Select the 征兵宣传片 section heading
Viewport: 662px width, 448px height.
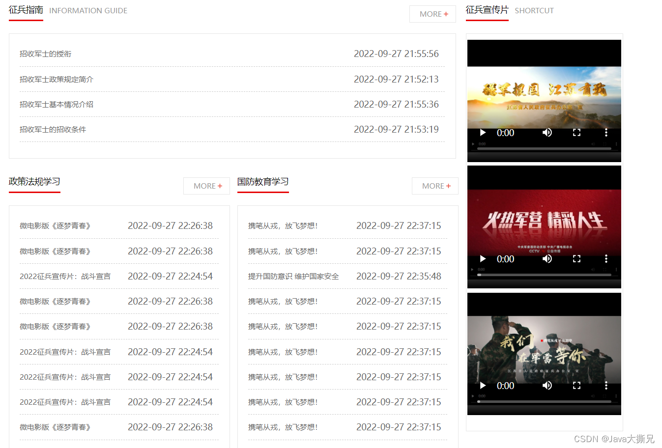point(487,10)
